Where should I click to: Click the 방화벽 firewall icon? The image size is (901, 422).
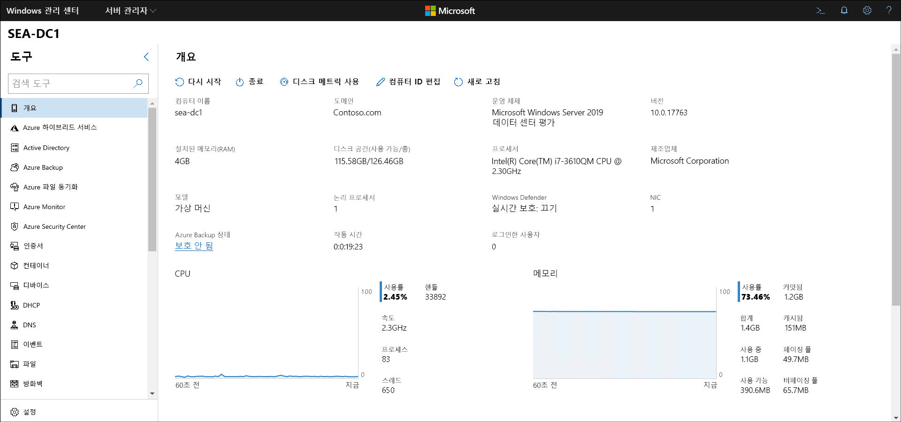pyautogui.click(x=15, y=384)
